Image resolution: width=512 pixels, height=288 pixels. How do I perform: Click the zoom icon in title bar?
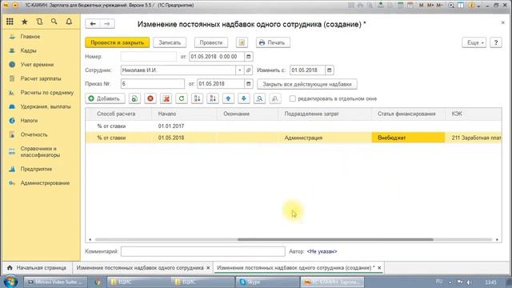[x=451, y=6]
